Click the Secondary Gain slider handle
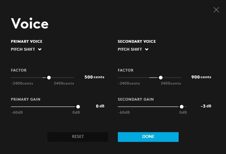Screen dimensions: 226x154 click(182, 107)
